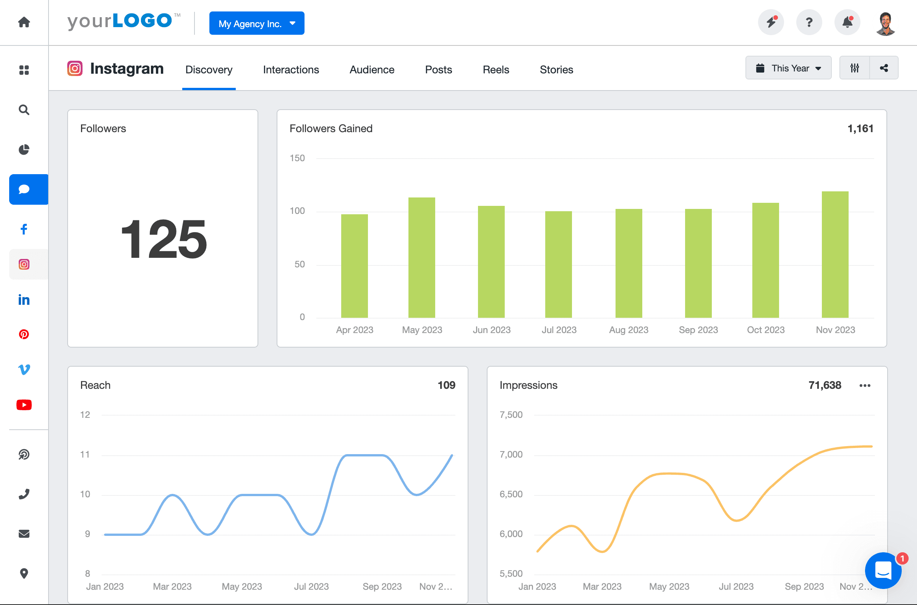Select the search icon in sidebar

pyautogui.click(x=24, y=110)
